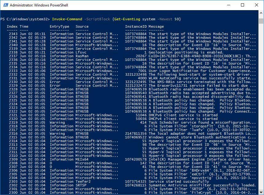The width and height of the screenshot is (264, 195).
Task: Click the Task Scheduler misconfiguration Warning row
Action: coord(123,122)
